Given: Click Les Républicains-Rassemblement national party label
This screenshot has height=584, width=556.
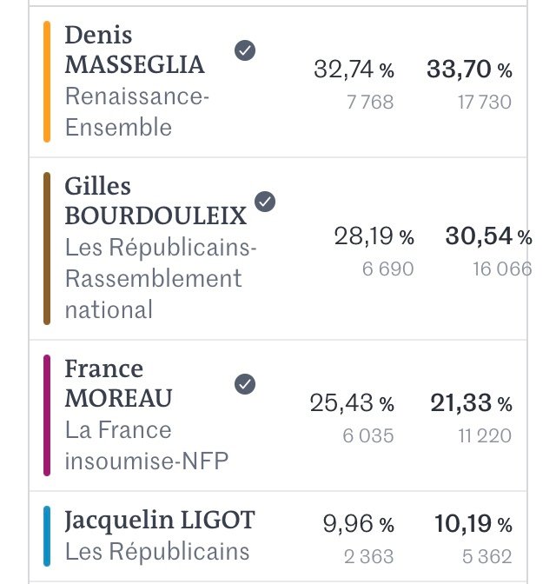Looking at the screenshot, I should coord(161,278).
